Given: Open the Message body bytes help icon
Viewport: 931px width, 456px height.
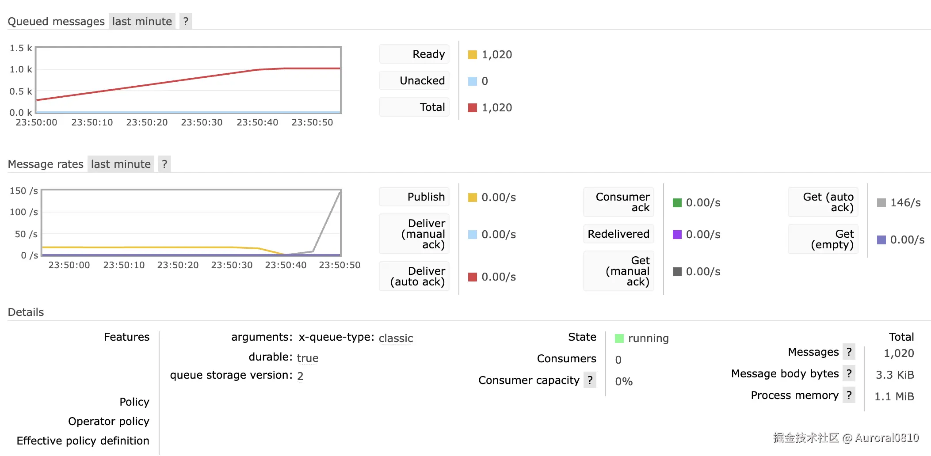Looking at the screenshot, I should [849, 373].
